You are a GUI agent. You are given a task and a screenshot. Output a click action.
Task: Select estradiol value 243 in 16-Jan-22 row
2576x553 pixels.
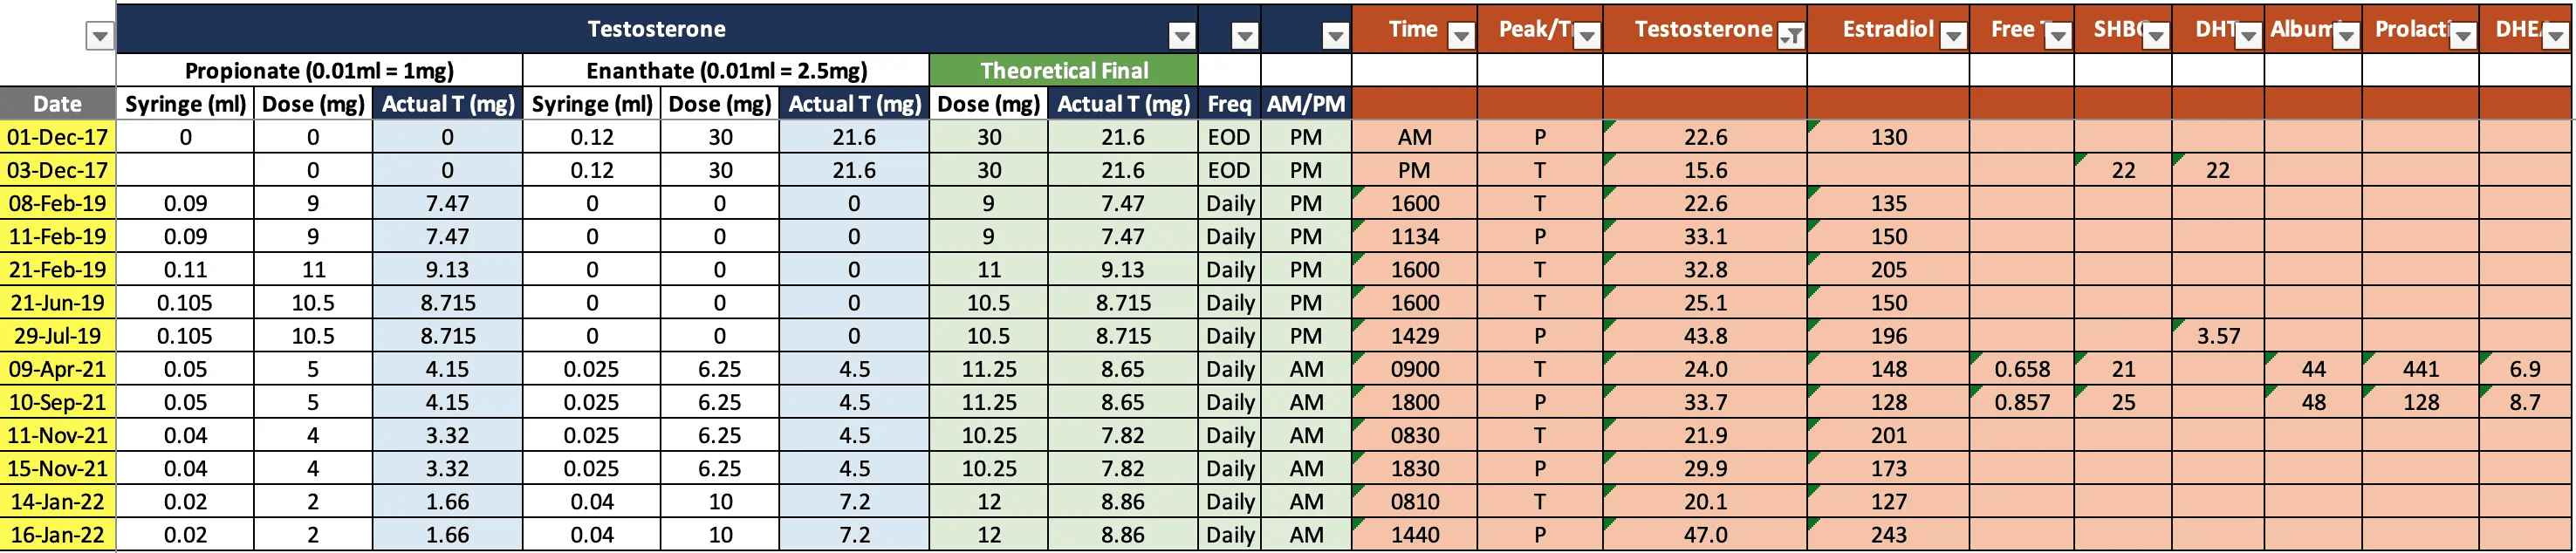coord(1888,534)
